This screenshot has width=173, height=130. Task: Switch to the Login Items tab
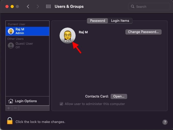click(120, 21)
